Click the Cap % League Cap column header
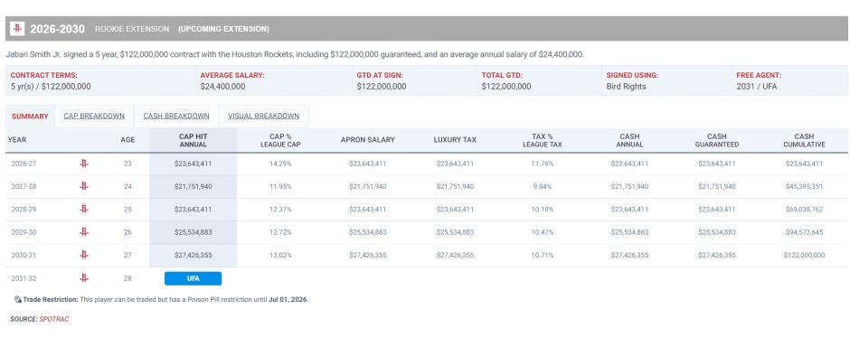The height and width of the screenshot is (337, 850). click(x=280, y=140)
